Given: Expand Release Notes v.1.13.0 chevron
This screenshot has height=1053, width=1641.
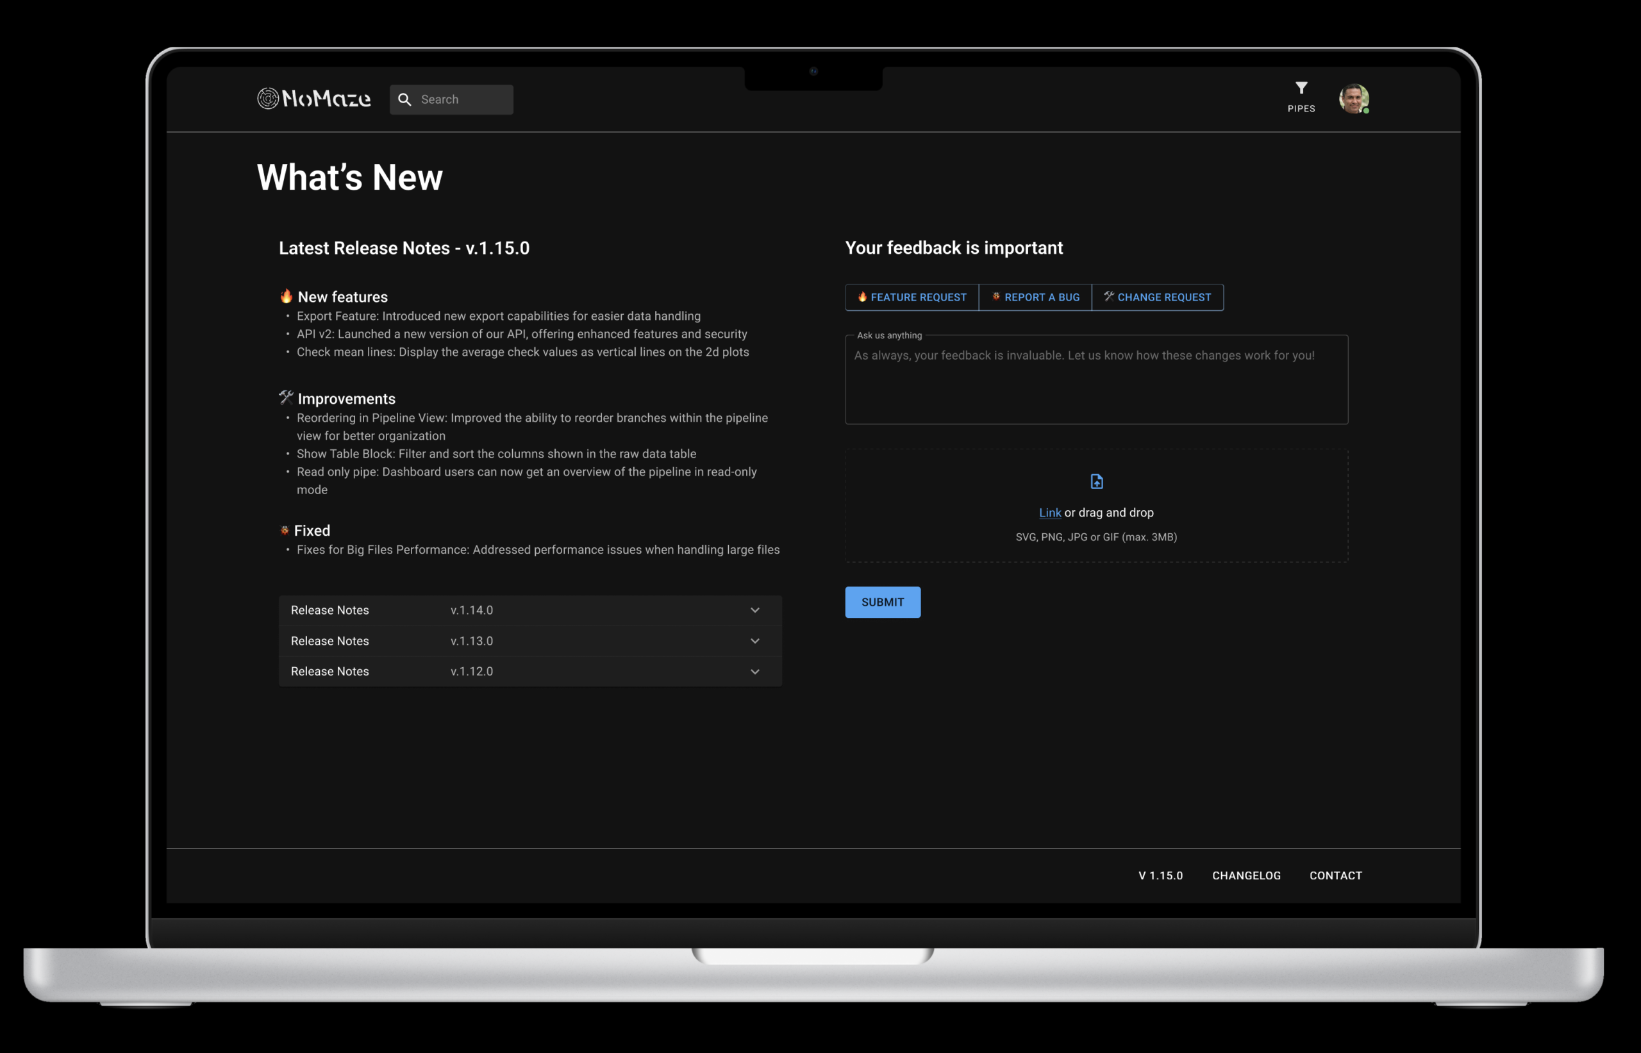Looking at the screenshot, I should tap(755, 641).
